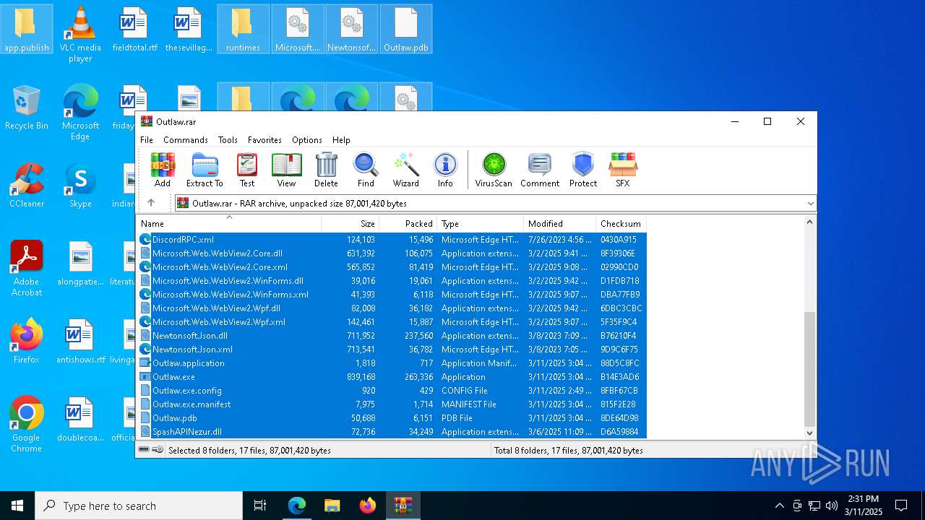Open the notification center icon
The width and height of the screenshot is (925, 520).
click(x=901, y=506)
